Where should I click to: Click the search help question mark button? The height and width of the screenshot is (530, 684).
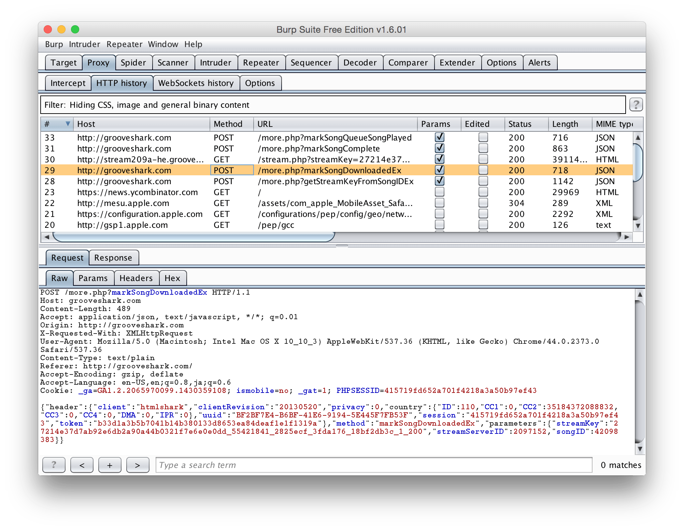[x=54, y=465]
